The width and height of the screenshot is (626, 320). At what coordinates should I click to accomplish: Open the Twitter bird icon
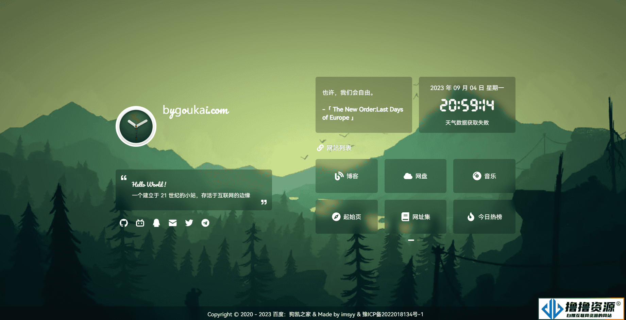tap(189, 223)
